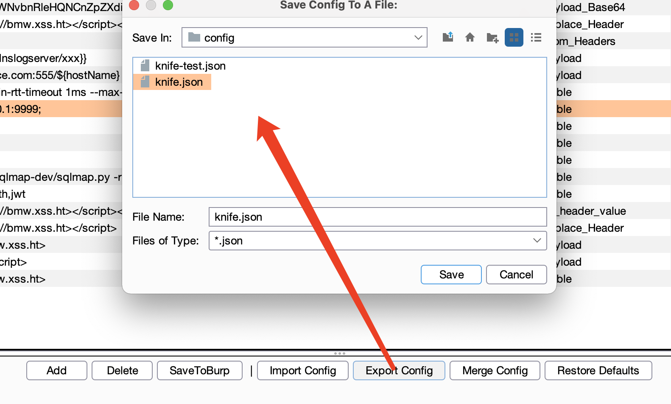Create a new folder icon
This screenshot has width=671, height=404.
tap(492, 38)
